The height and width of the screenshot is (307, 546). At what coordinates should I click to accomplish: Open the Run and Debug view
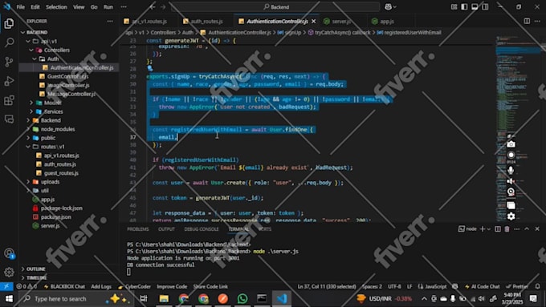click(9, 81)
